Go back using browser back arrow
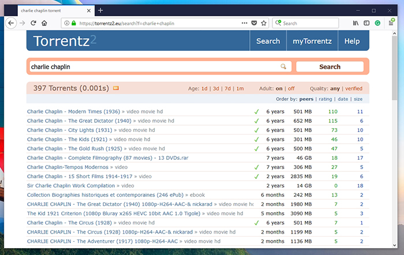The width and height of the screenshot is (404, 255). (x=11, y=23)
